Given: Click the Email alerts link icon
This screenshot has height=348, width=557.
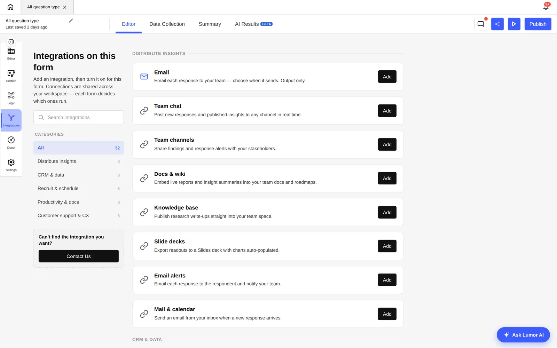Looking at the screenshot, I should tap(144, 280).
